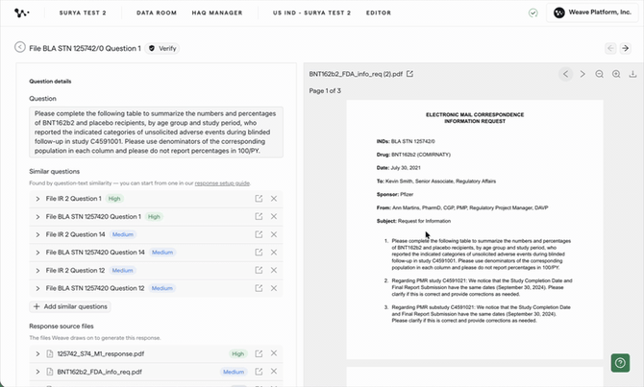Expand File BLA STN 1257420 Question 1
This screenshot has height=387, width=644.
pos(37,217)
